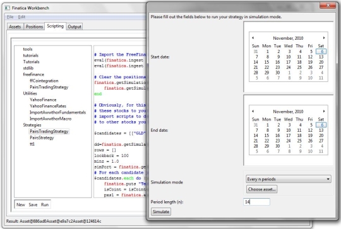Open the Simulation mode dropdown

[289, 179]
